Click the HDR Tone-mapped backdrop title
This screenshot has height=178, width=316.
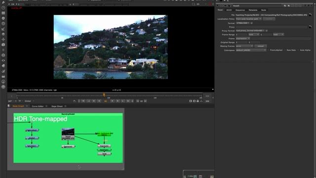pyautogui.click(x=40, y=119)
